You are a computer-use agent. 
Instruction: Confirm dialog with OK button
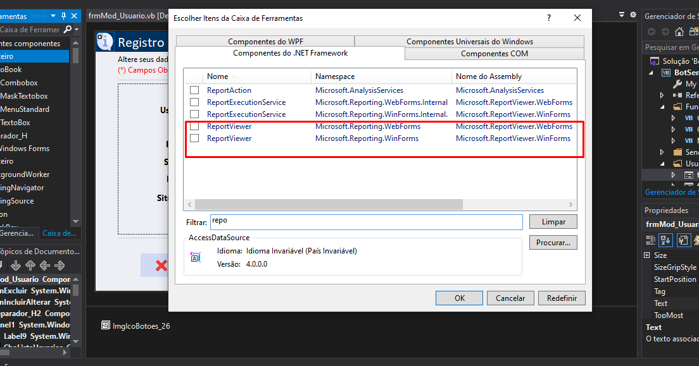(x=459, y=298)
